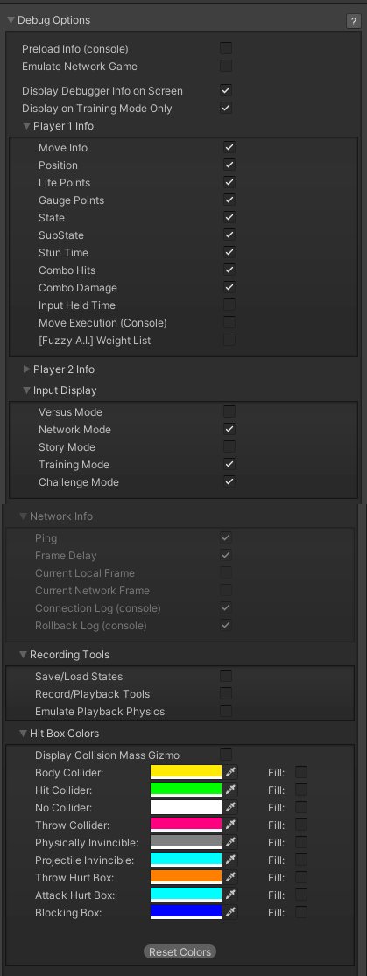Activate Blocking Box eyedropper tool
Image resolution: width=367 pixels, height=976 pixels.
[x=230, y=912]
